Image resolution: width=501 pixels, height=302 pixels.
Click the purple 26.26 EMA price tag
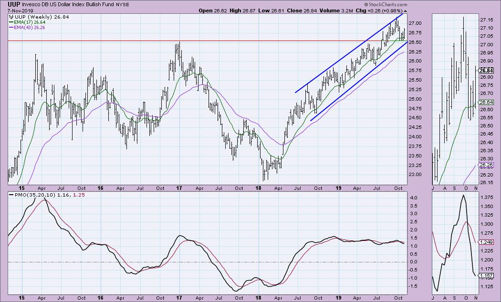click(x=486, y=165)
